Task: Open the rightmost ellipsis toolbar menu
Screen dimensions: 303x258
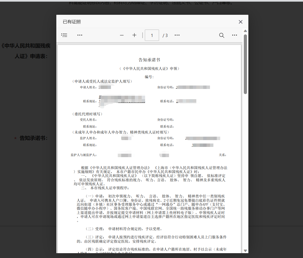Action: pos(235,35)
